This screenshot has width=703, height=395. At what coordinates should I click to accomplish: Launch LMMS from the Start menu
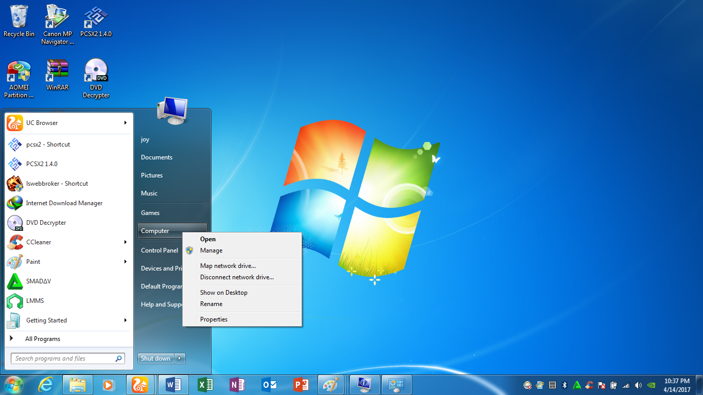(x=69, y=301)
